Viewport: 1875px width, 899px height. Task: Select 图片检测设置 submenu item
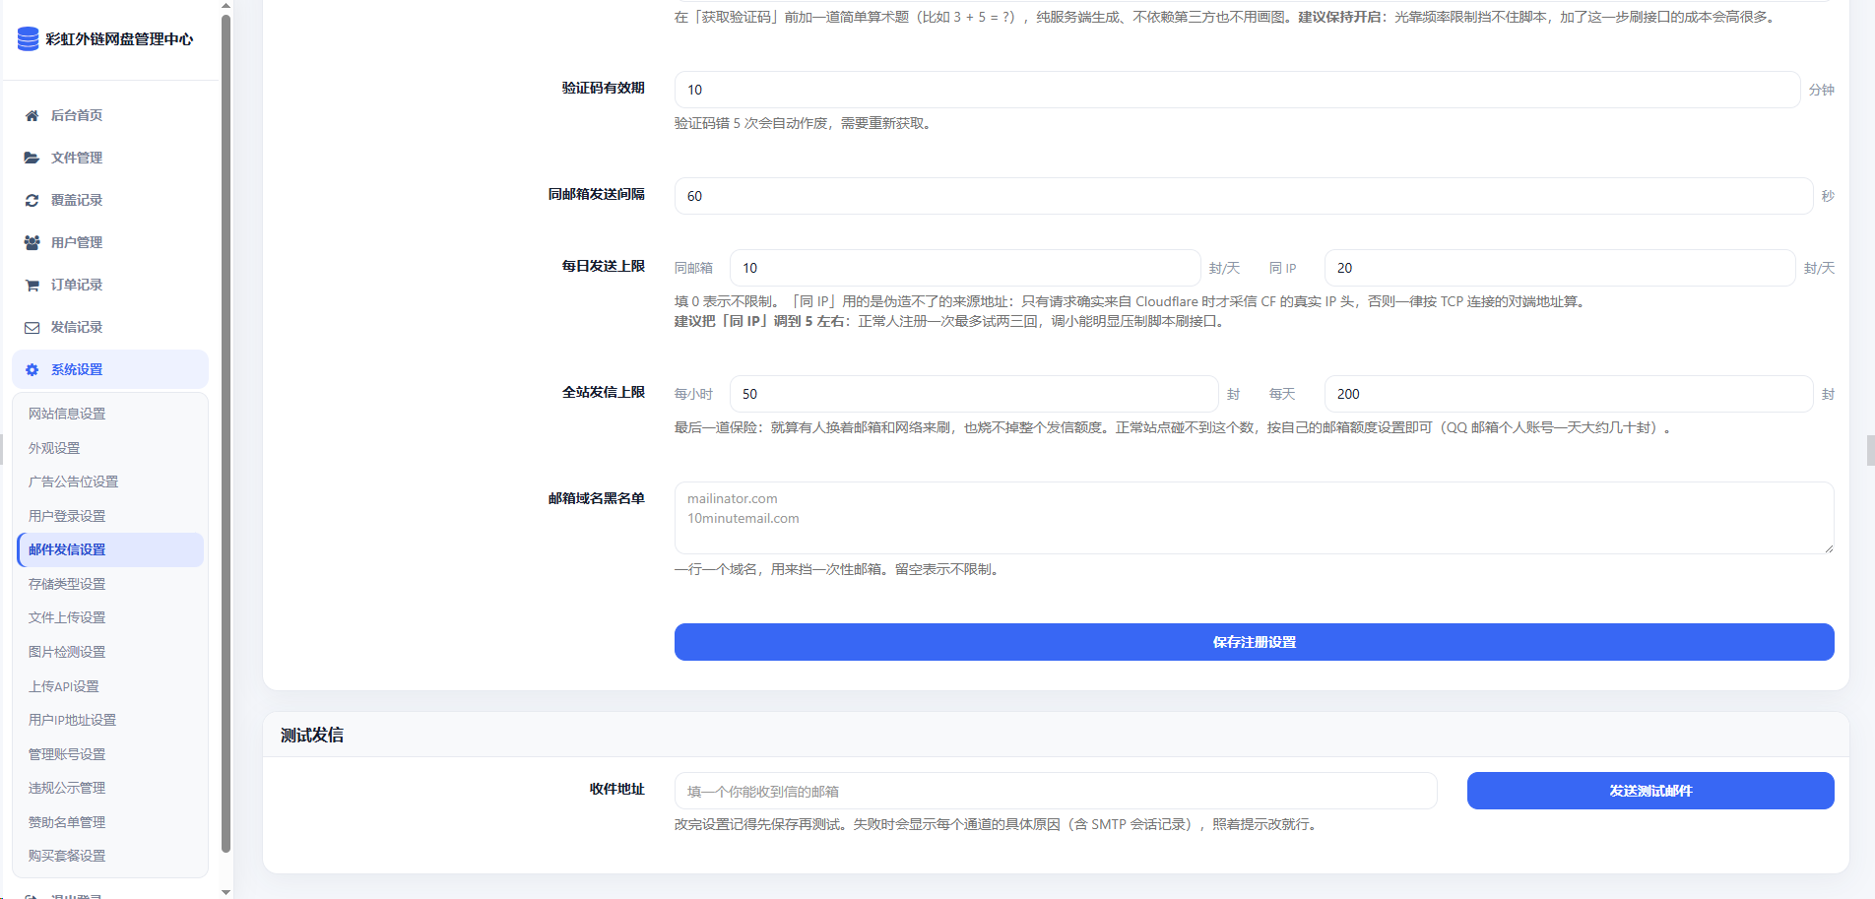coord(110,652)
